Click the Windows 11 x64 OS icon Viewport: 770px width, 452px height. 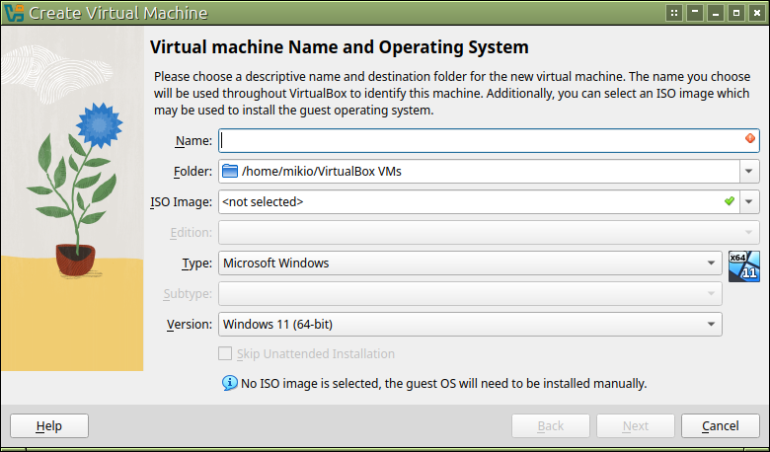coord(743,265)
